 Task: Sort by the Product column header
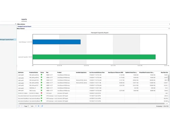[60, 72]
